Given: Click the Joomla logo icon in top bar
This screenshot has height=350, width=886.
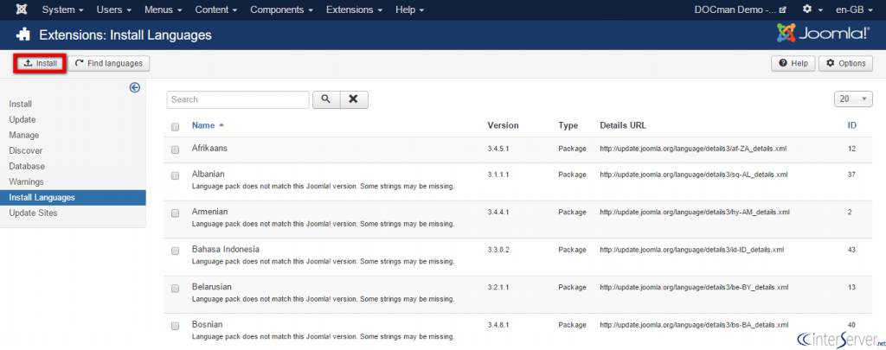Looking at the screenshot, I should coord(22,10).
